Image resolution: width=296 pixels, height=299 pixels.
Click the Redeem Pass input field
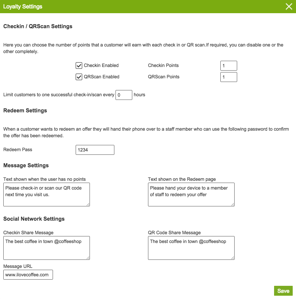click(95, 150)
